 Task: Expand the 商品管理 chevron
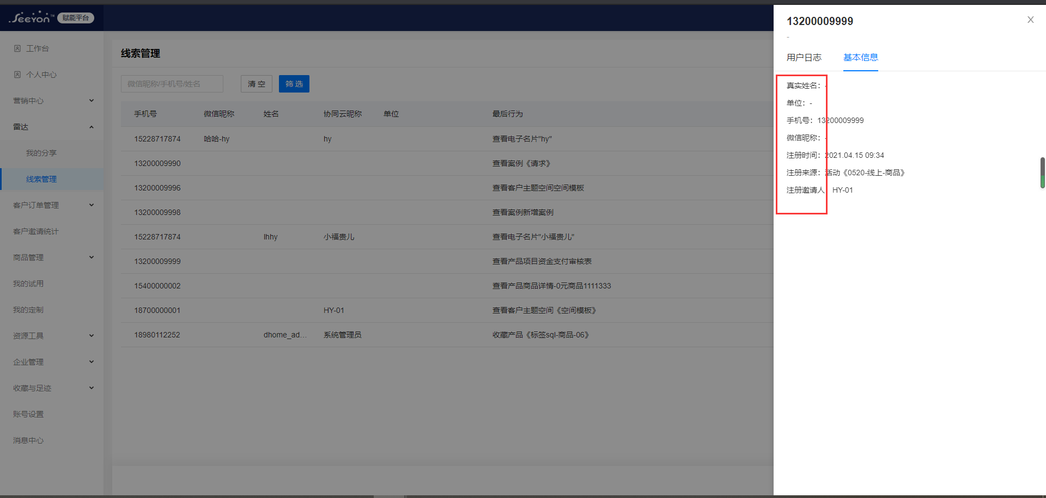[92, 257]
